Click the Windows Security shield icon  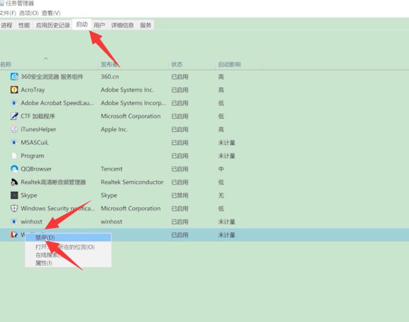pos(14,209)
